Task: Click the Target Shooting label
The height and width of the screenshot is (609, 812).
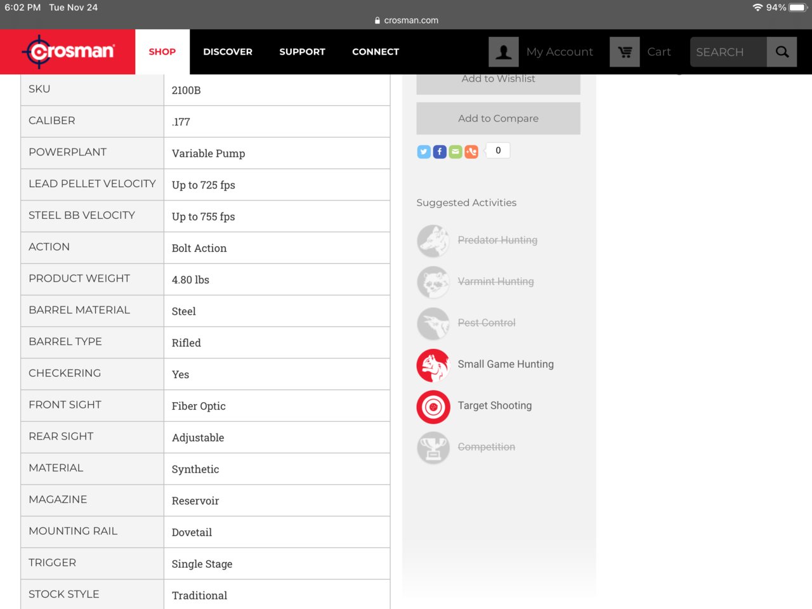Action: point(495,405)
